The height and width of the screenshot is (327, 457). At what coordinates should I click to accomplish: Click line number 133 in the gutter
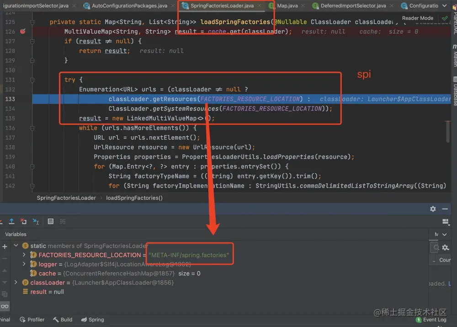pyautogui.click(x=10, y=99)
